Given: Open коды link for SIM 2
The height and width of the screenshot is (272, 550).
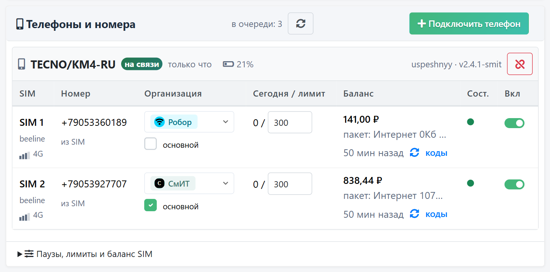Looking at the screenshot, I should (x=436, y=214).
